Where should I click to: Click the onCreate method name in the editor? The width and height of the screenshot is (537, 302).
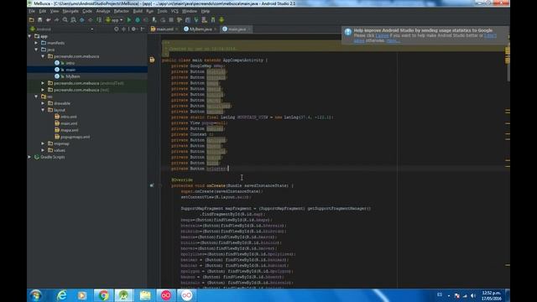(216, 185)
